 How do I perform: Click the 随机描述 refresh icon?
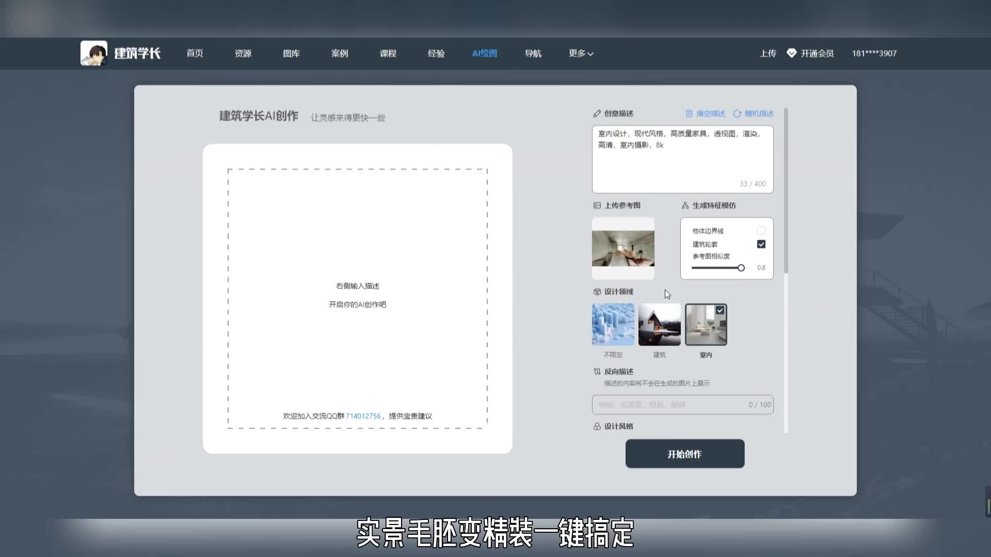[737, 113]
